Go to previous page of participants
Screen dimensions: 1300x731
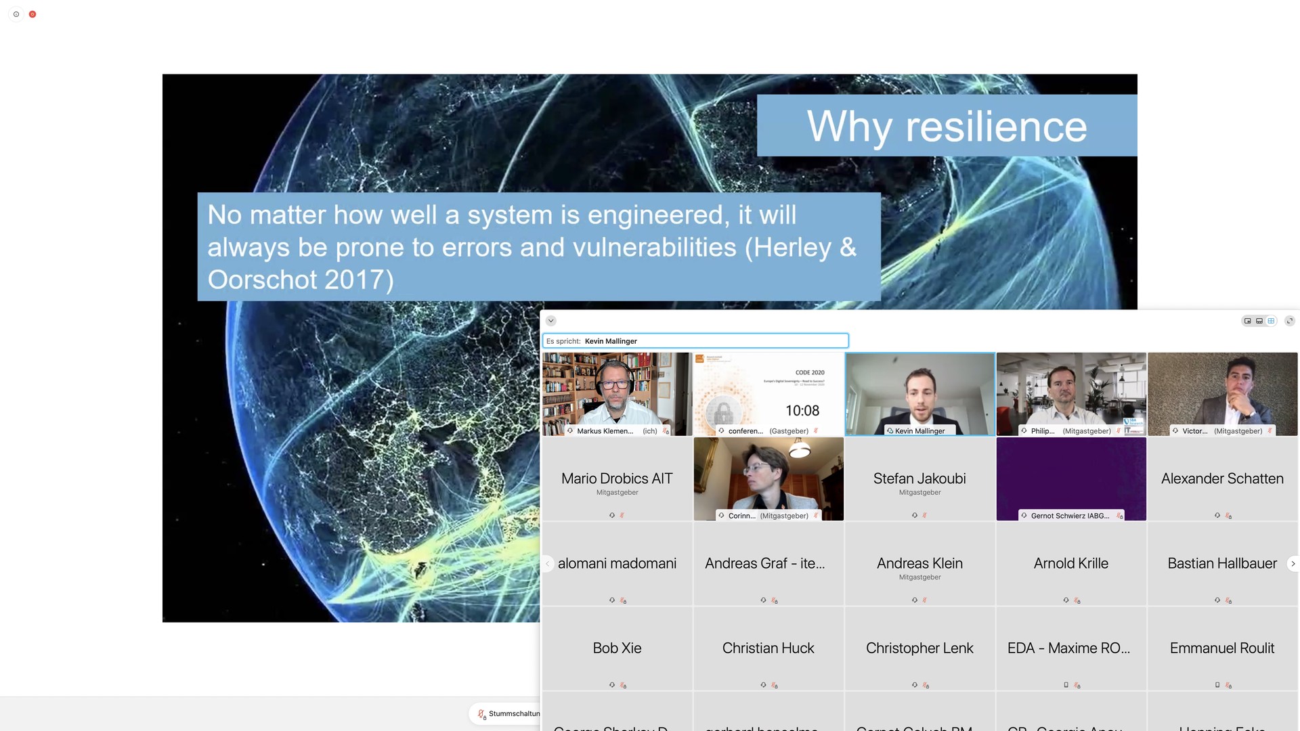[x=548, y=563]
